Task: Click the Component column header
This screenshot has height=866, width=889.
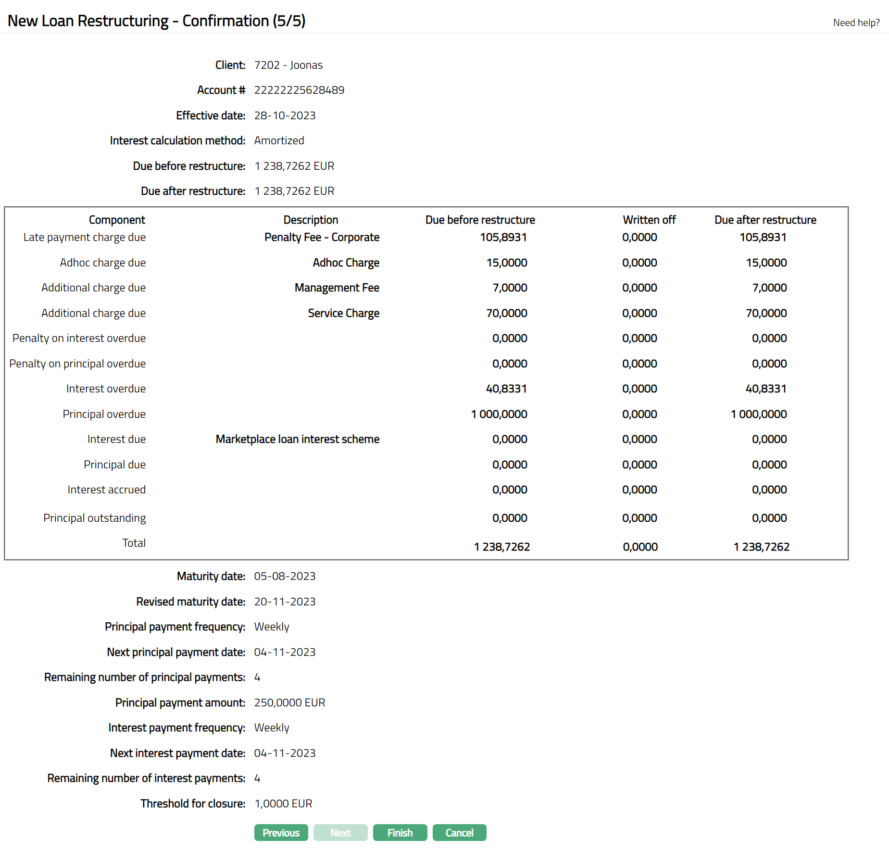Action: [x=117, y=220]
